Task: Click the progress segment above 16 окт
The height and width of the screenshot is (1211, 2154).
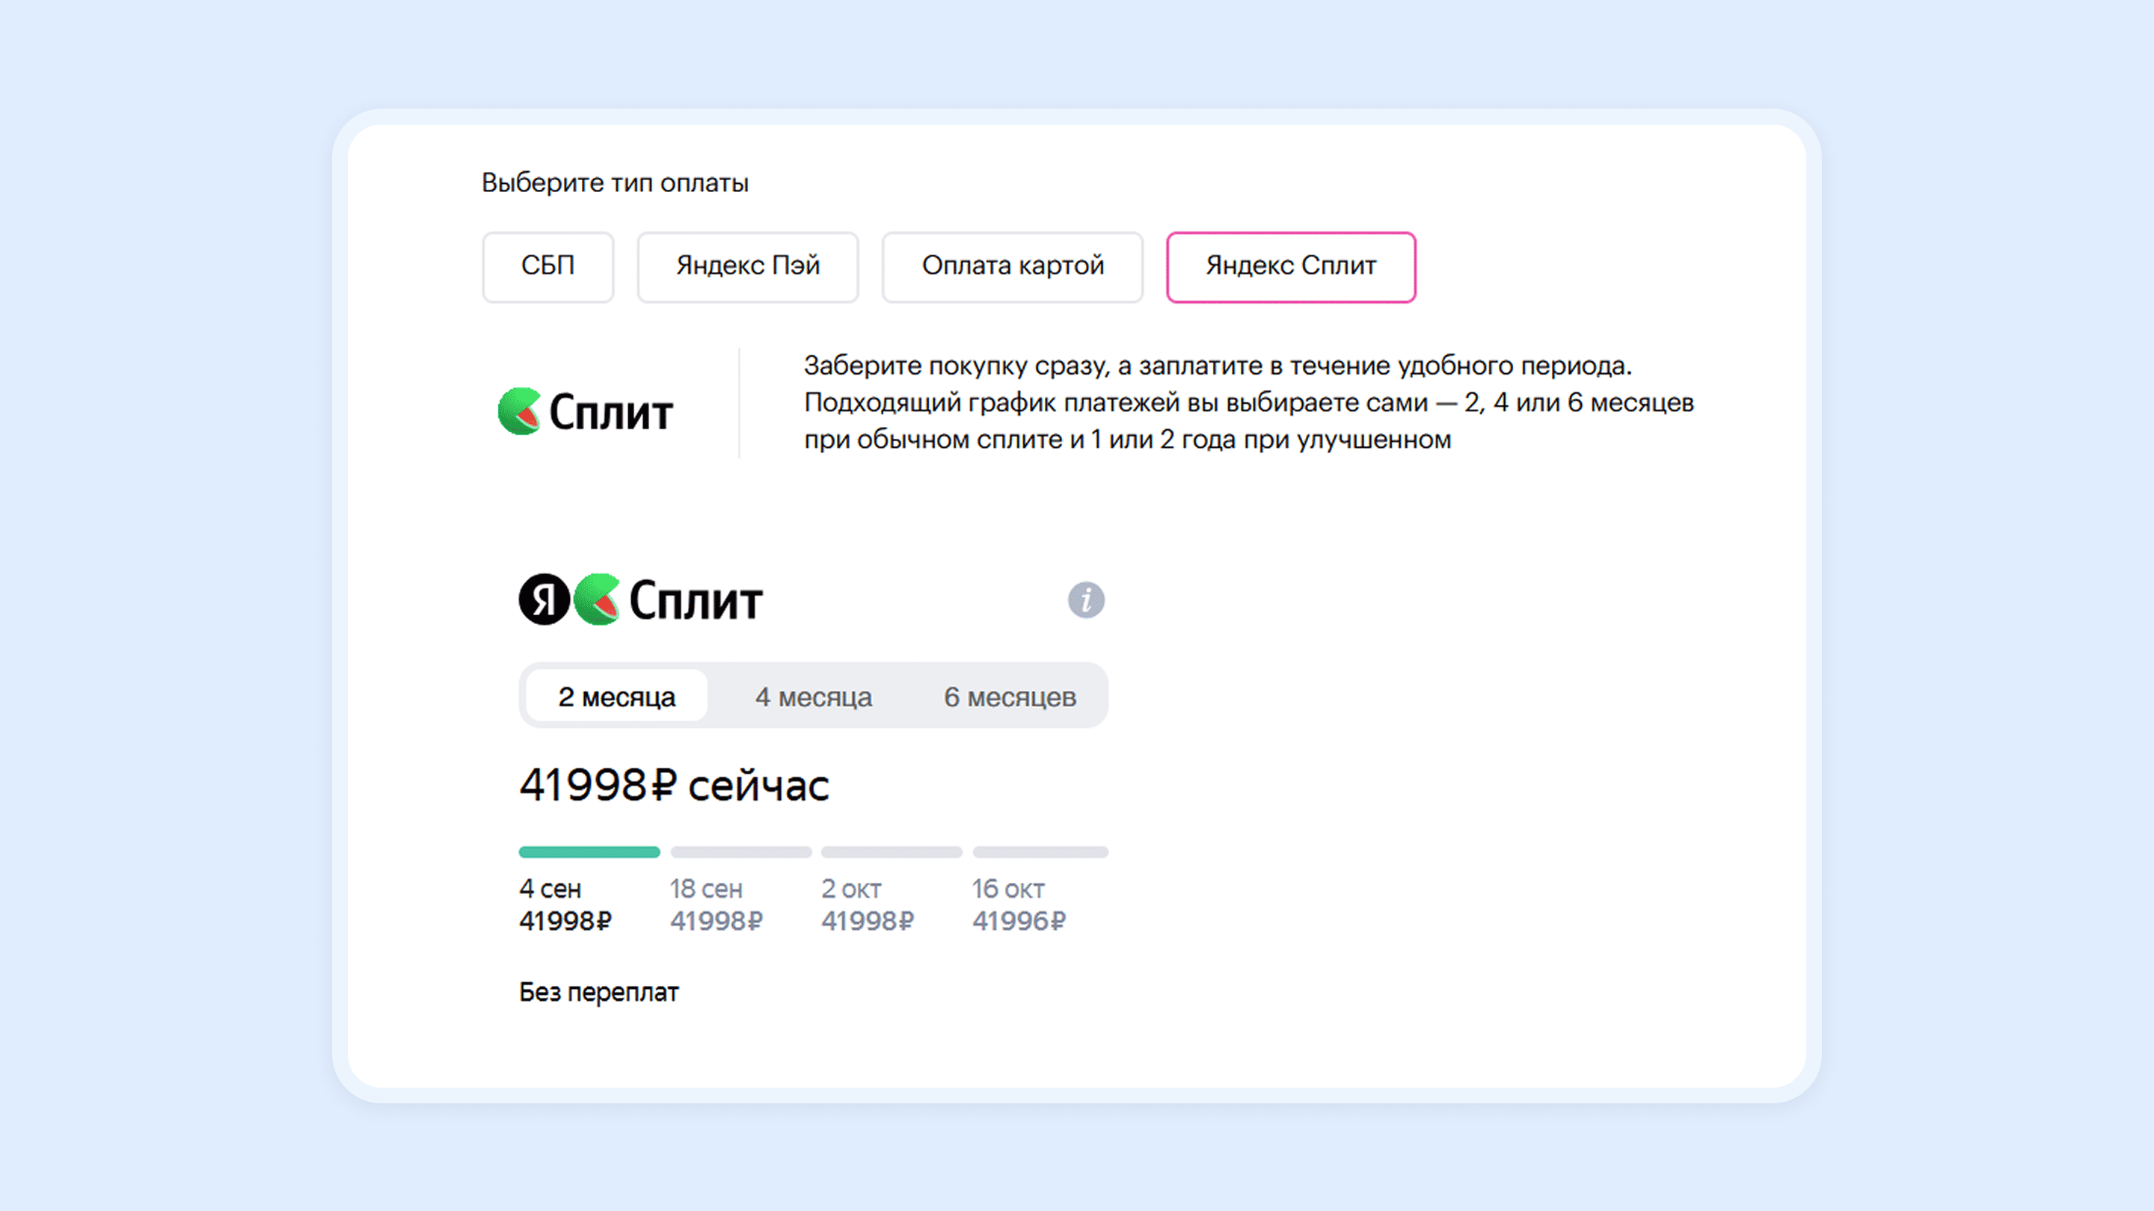Action: 1040,851
